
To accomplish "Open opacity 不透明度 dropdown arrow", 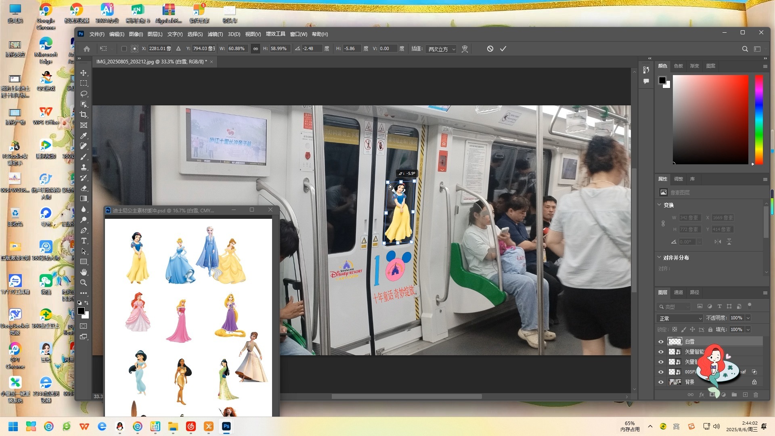I will (748, 318).
